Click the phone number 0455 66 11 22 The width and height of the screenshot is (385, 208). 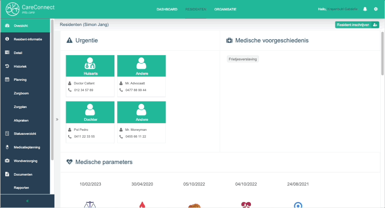coord(136,136)
